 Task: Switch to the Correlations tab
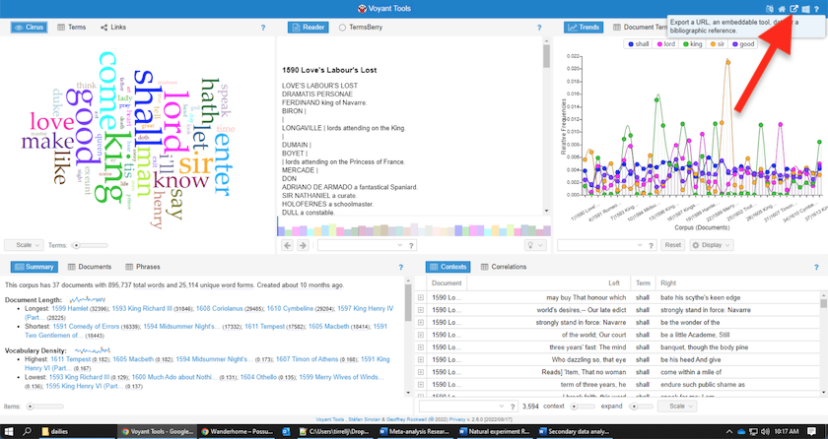point(504,267)
